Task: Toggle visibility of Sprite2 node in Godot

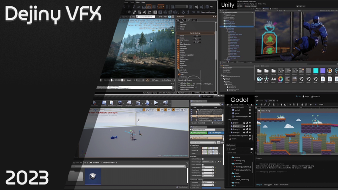Action: (x=250, y=110)
